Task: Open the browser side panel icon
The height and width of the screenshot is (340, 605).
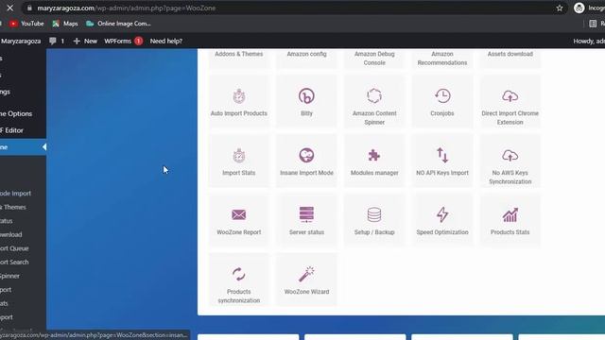Action: tap(593, 24)
